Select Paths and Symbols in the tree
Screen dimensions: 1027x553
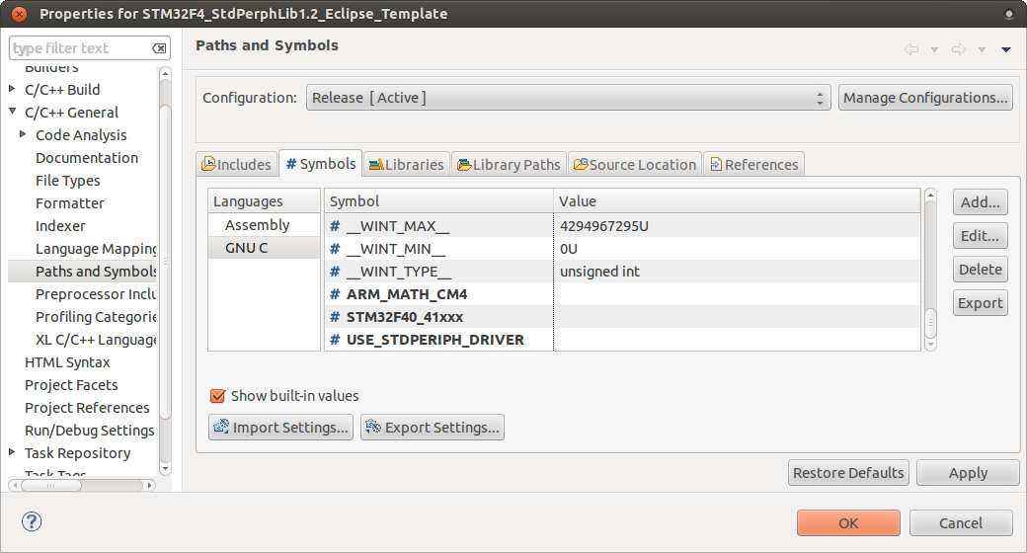pos(96,272)
